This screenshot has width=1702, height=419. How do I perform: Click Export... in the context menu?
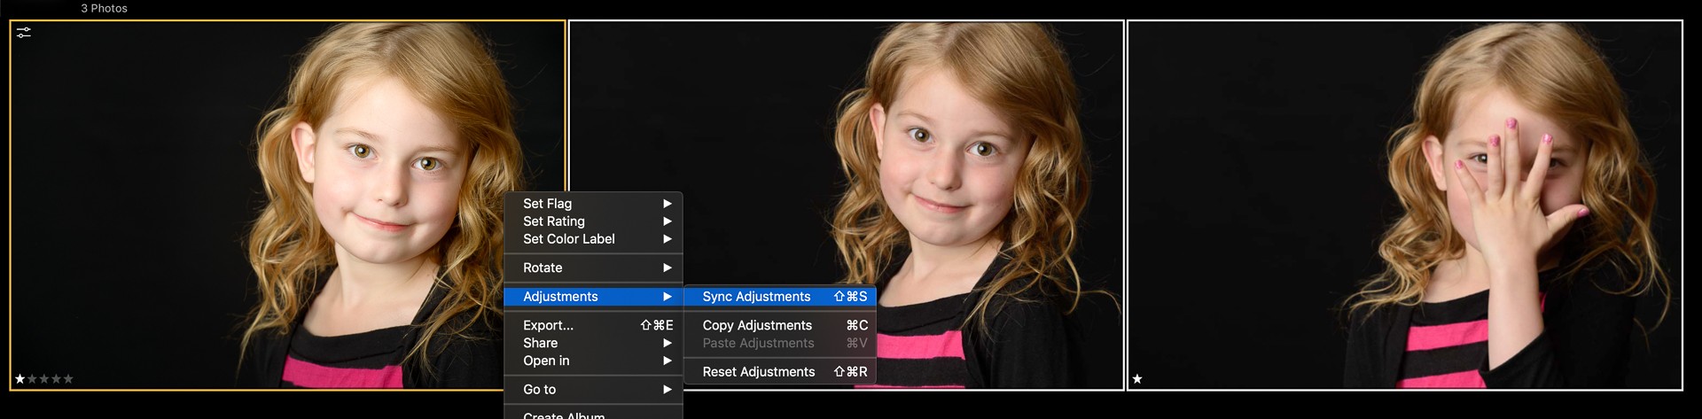point(548,325)
